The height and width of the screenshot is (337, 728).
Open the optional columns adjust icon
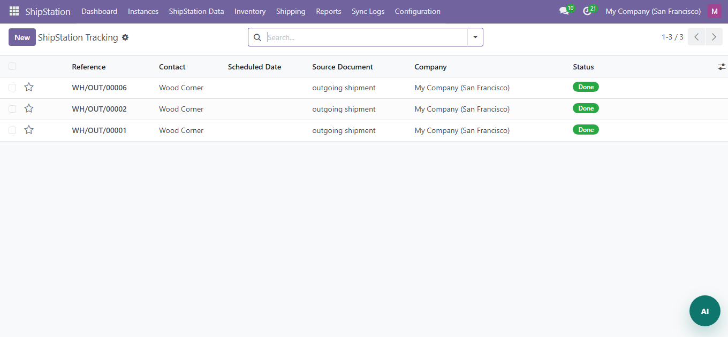point(722,67)
